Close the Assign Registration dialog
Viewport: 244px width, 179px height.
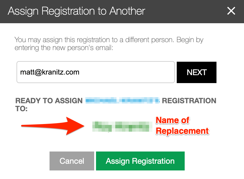[231, 11]
